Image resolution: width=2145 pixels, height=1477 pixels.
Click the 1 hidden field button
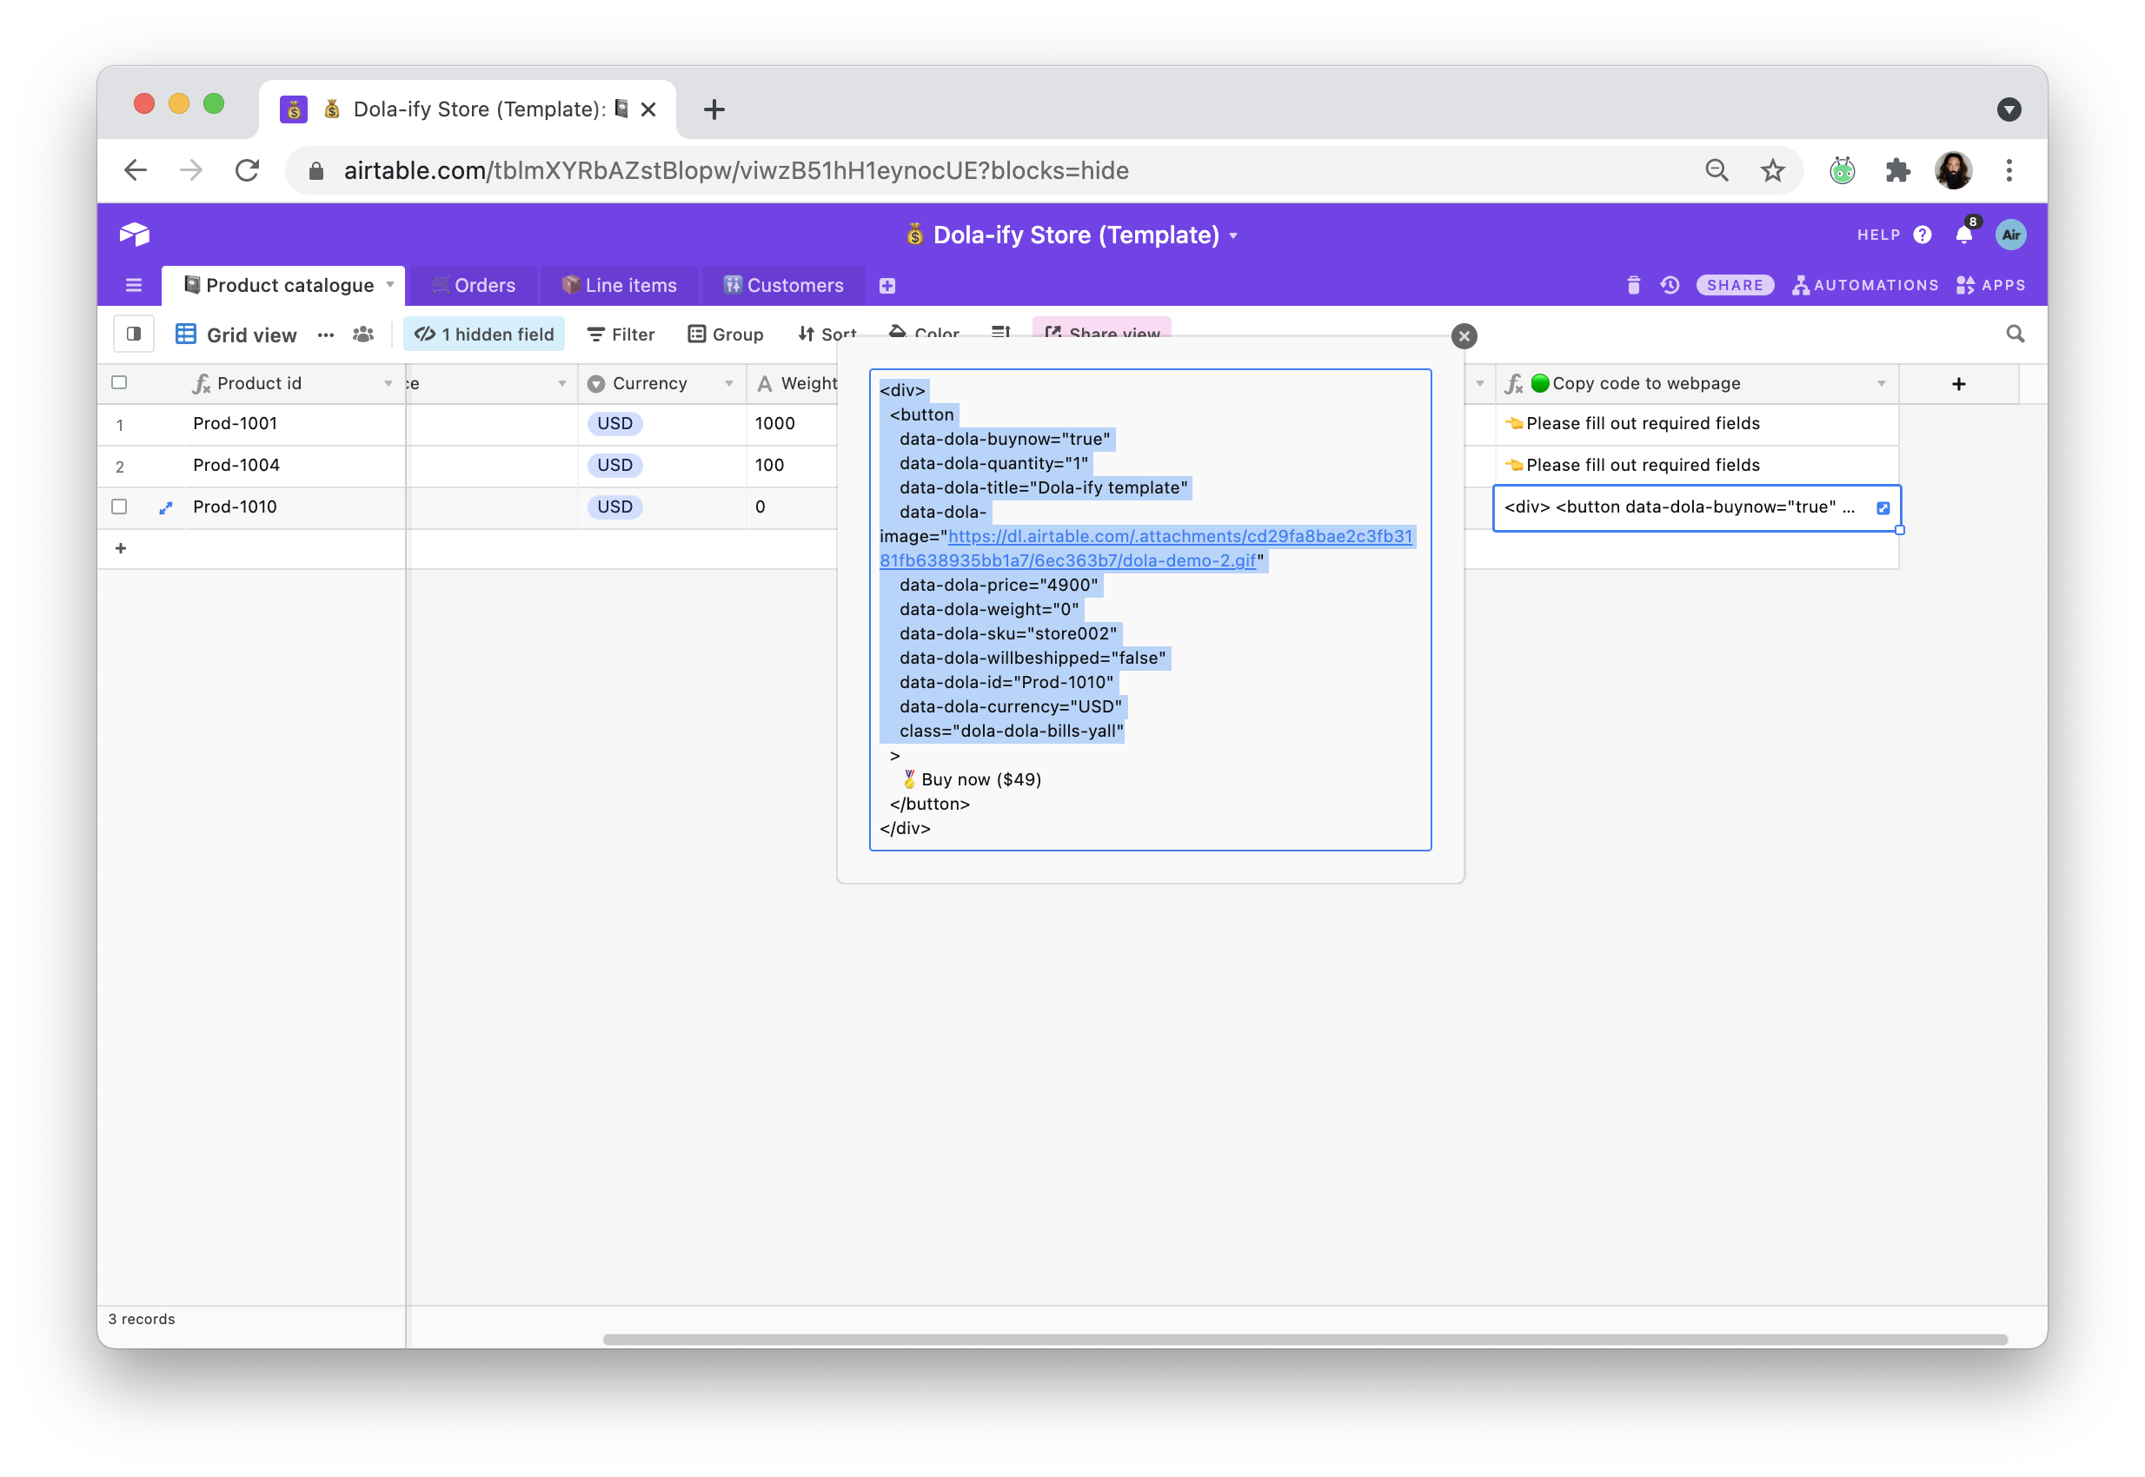484,334
